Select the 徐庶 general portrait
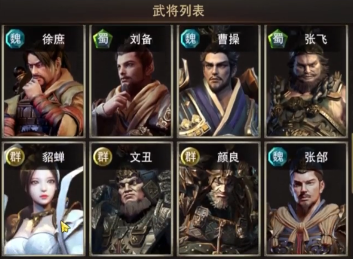 click(44, 81)
